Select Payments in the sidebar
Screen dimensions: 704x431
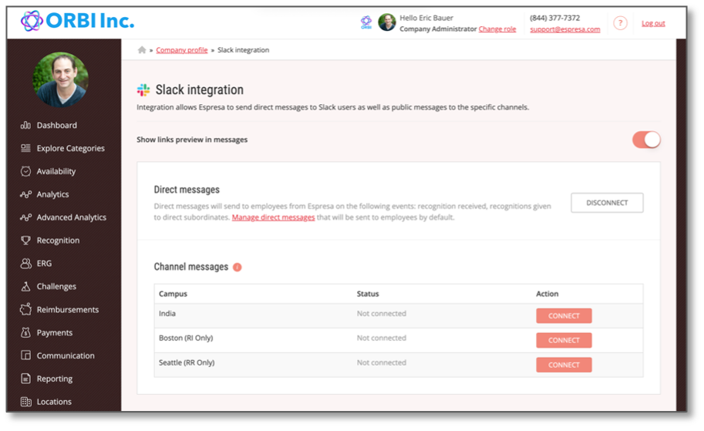54,332
